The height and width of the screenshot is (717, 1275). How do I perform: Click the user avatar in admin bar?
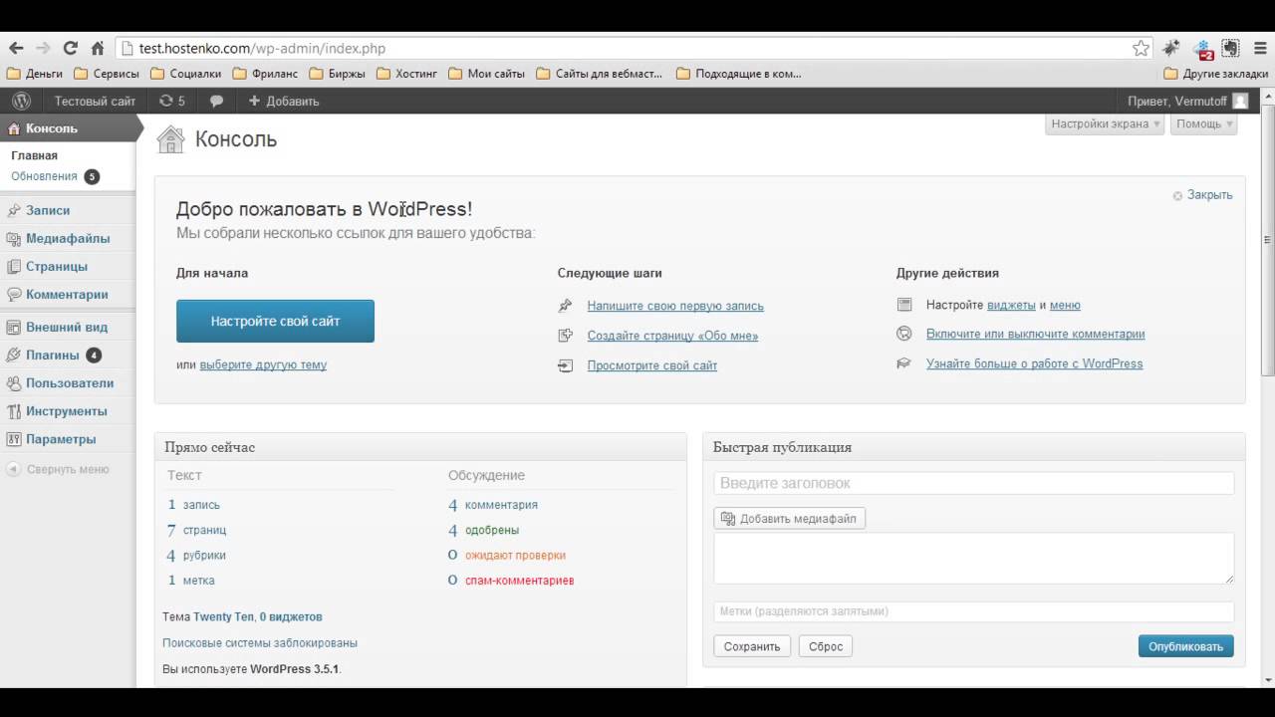pyautogui.click(x=1240, y=101)
